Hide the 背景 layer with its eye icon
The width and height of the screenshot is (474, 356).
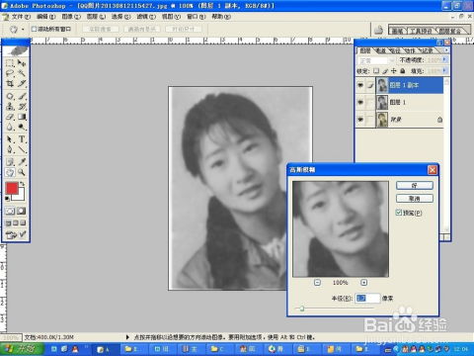[x=360, y=119]
